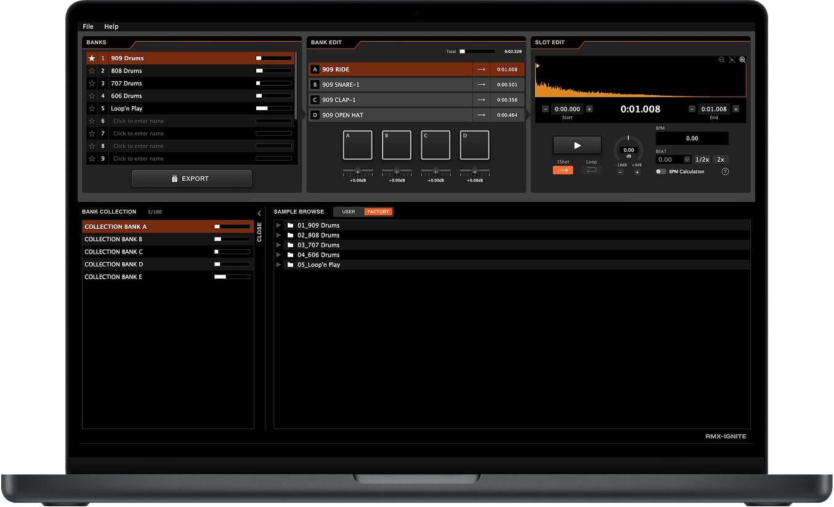Lower slot gain with the knob's minus button

[620, 172]
